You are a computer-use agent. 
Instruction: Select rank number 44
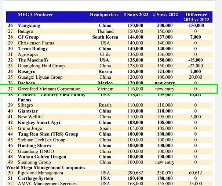tap(10, 134)
